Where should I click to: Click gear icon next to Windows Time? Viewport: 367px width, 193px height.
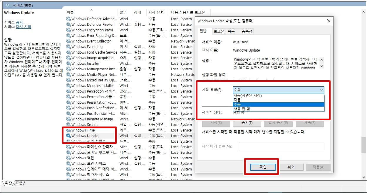pos(68,130)
